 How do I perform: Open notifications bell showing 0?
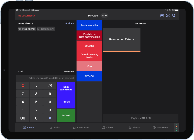(x=104, y=16)
